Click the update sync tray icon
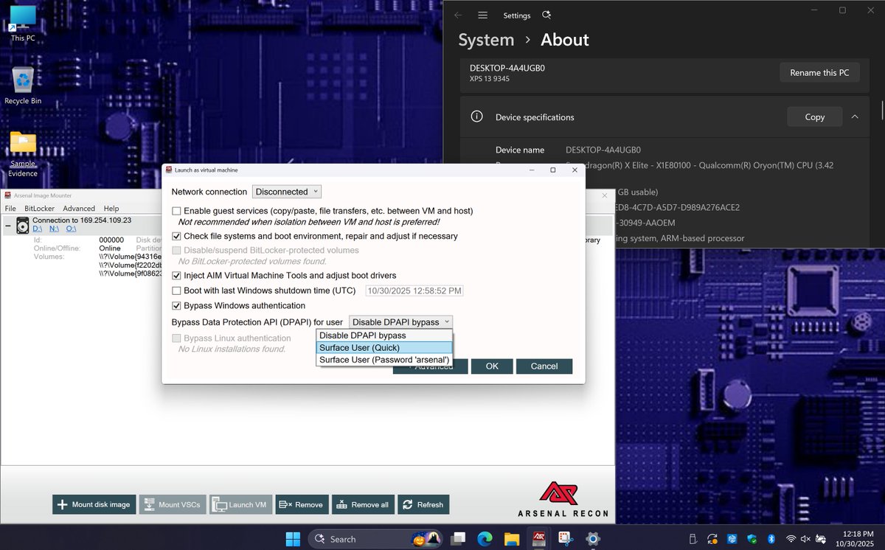Viewport: 885px width, 550px height. coord(712,539)
